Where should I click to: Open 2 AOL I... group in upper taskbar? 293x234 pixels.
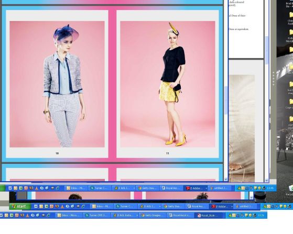pos(124,188)
